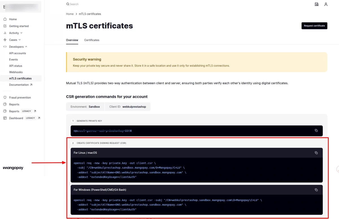Click the Environment: Sandbox chip
Image resolution: width=339 pixels, height=219 pixels.
click(x=85, y=107)
